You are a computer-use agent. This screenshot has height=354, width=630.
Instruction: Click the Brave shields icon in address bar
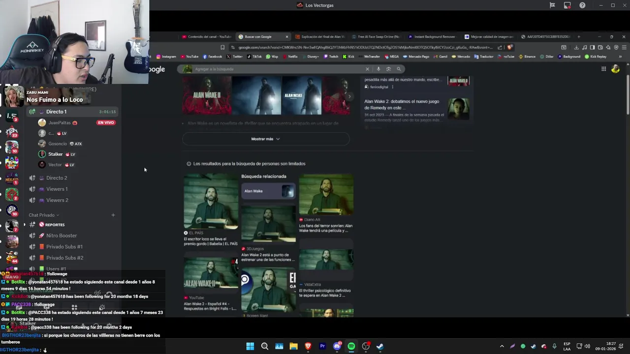510,47
